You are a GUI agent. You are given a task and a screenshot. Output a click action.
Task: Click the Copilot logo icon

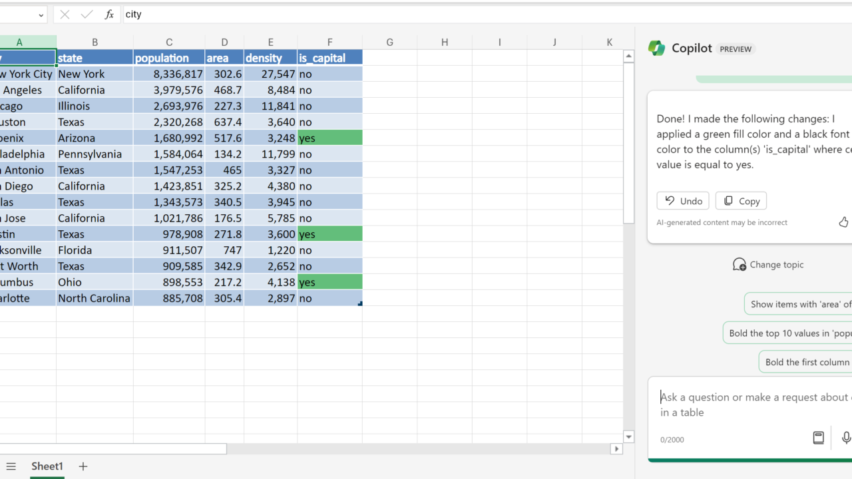(656, 48)
